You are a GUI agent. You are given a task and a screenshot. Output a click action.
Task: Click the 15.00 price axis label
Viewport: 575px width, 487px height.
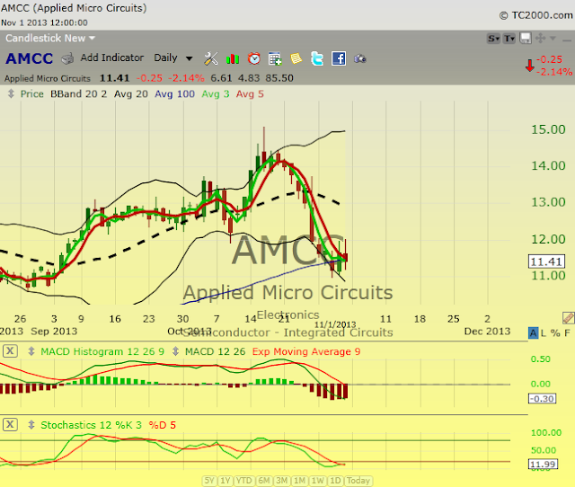pos(548,129)
